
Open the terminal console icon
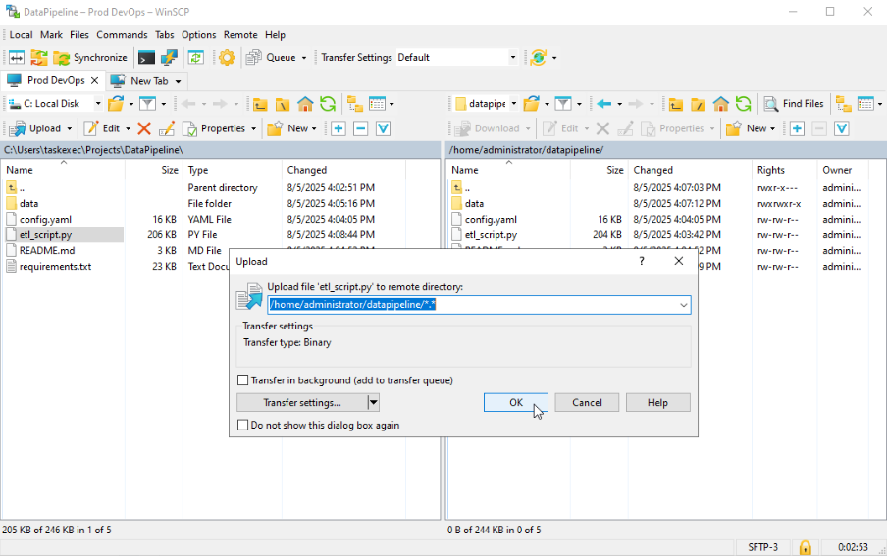click(x=146, y=58)
